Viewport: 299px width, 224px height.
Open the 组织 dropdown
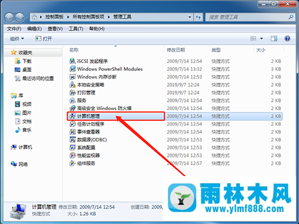tap(17, 38)
